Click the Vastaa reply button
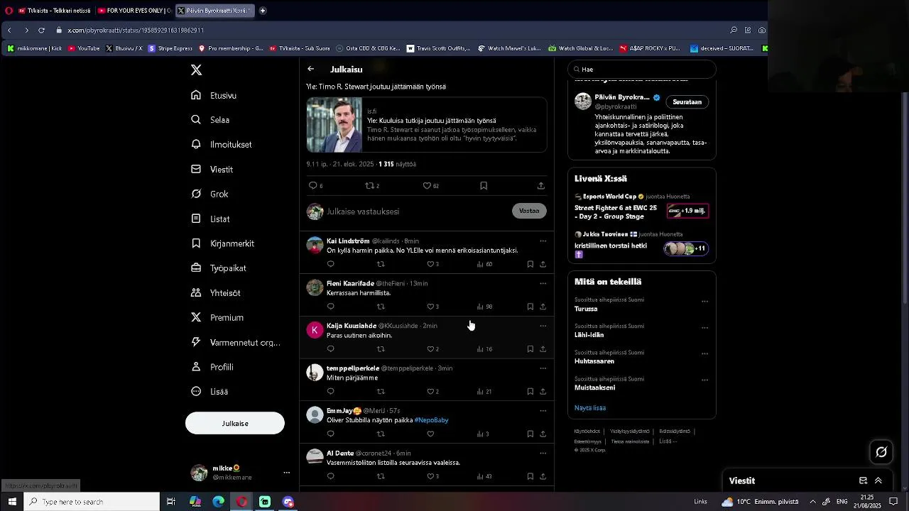909x511 pixels. click(529, 211)
